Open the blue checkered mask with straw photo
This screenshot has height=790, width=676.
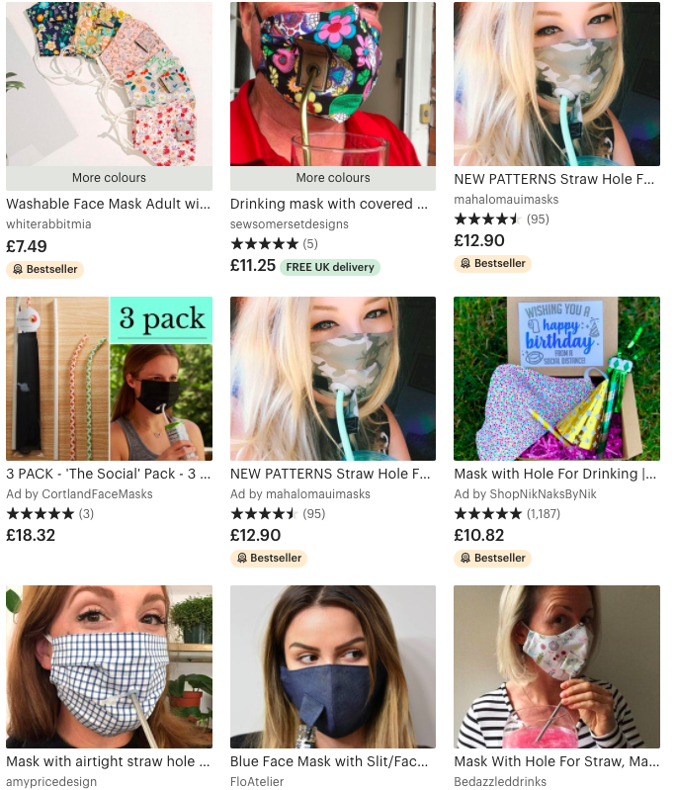click(109, 666)
